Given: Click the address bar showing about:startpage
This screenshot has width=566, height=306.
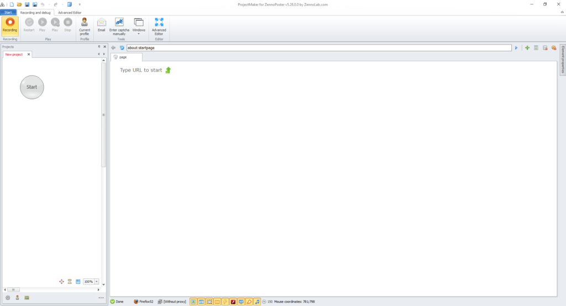Looking at the screenshot, I should (x=318, y=48).
